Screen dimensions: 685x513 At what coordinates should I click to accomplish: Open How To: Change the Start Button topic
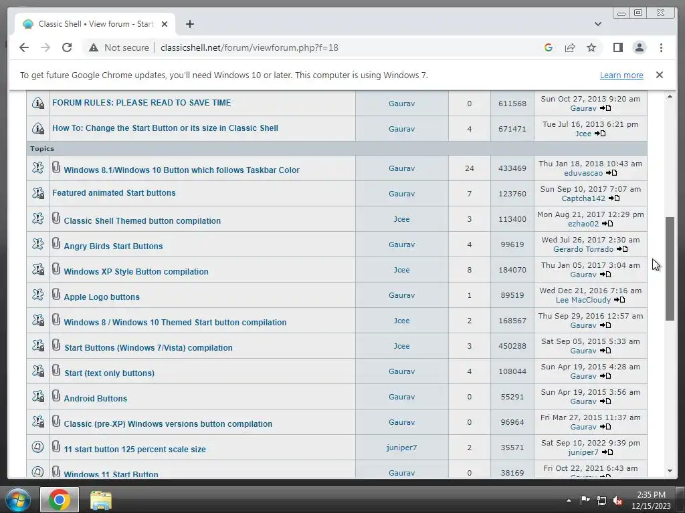click(165, 128)
